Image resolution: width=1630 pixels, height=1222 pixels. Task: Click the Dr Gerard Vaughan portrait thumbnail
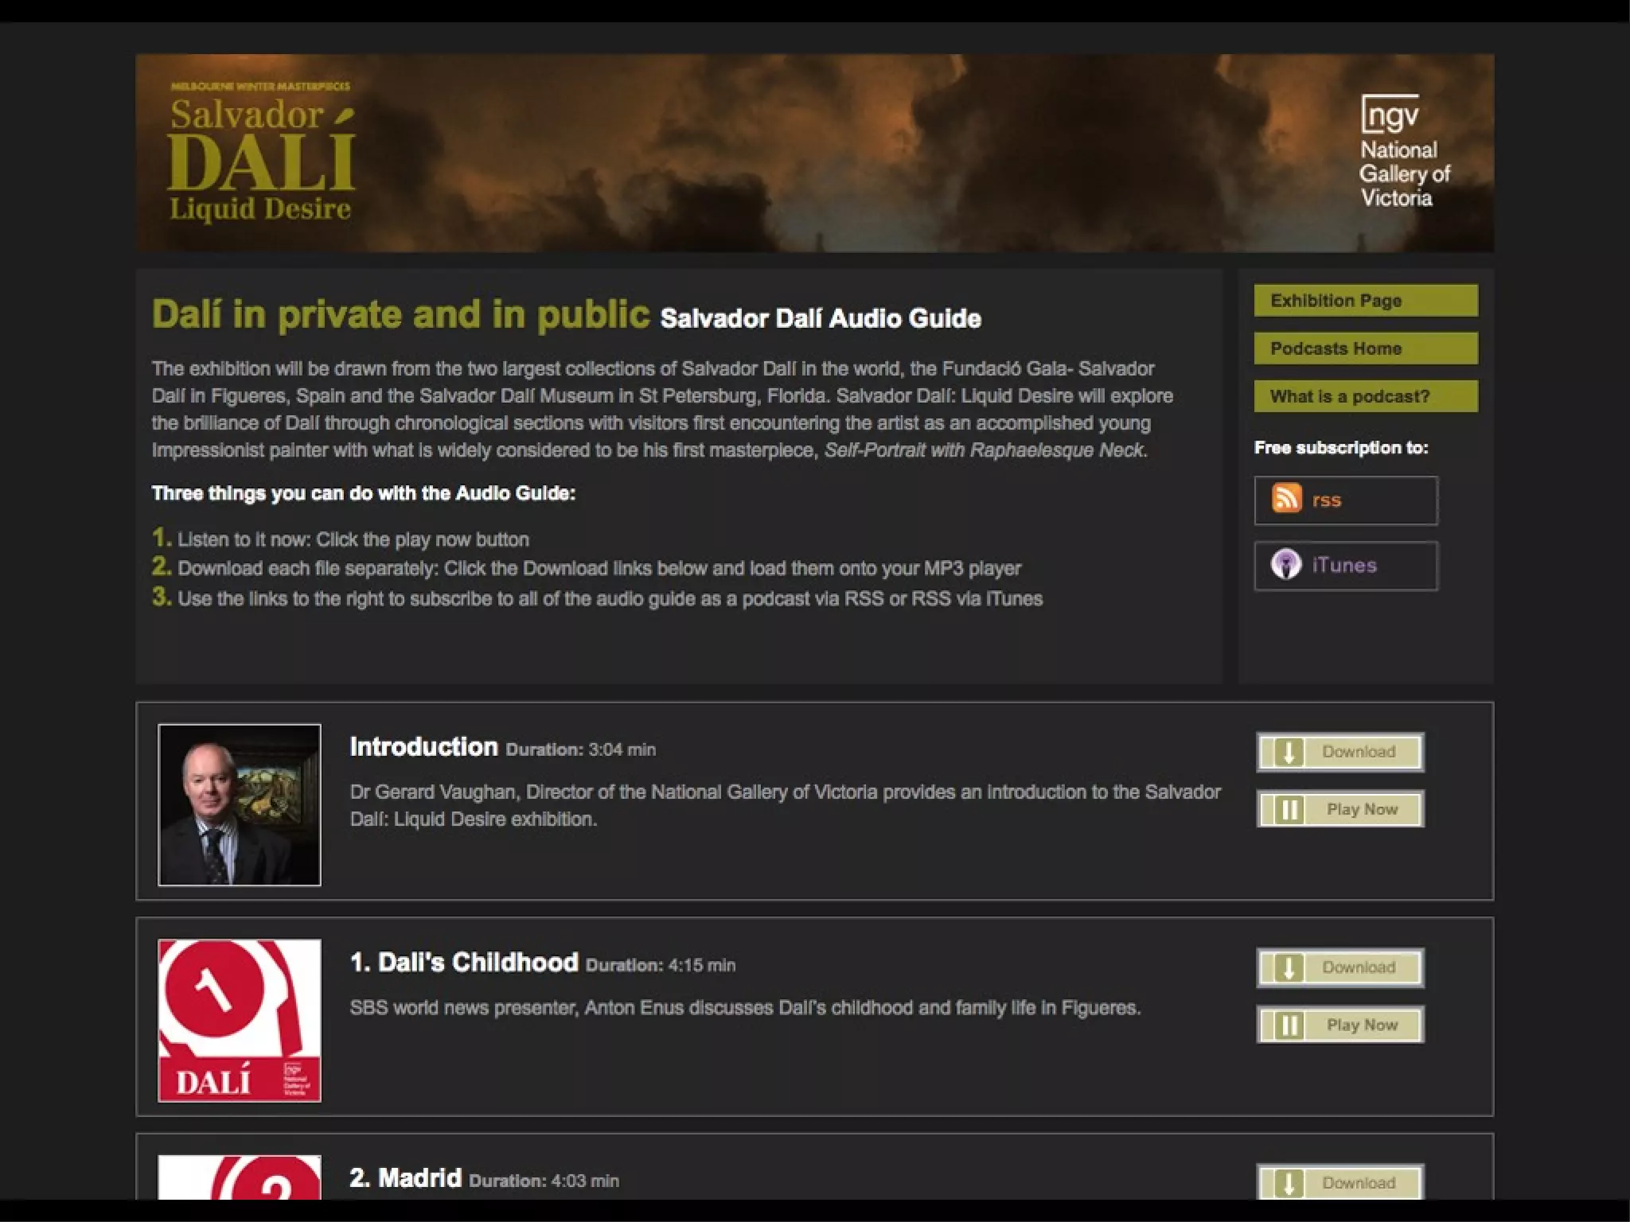coord(240,804)
